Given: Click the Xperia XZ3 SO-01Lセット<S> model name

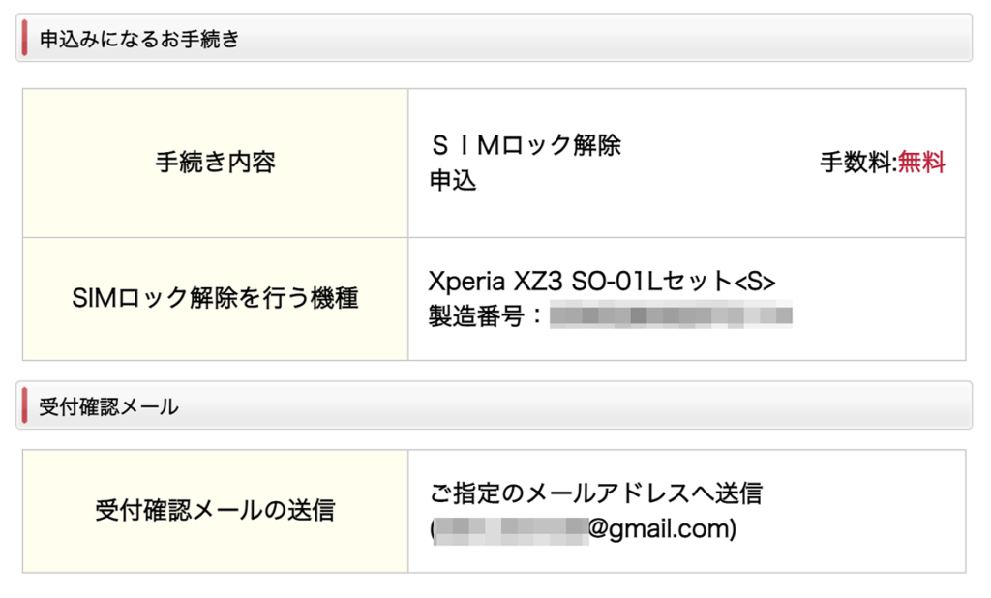Looking at the screenshot, I should click(602, 282).
